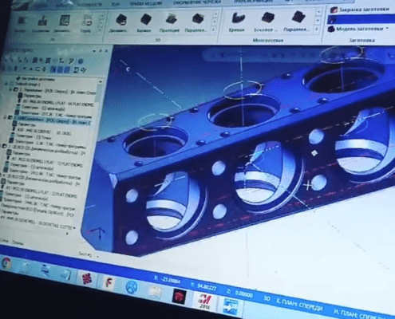395x319 pixels.
Task: Open К. ПЛАН: СПЕРЕДИ plane selector
Action: (299, 305)
